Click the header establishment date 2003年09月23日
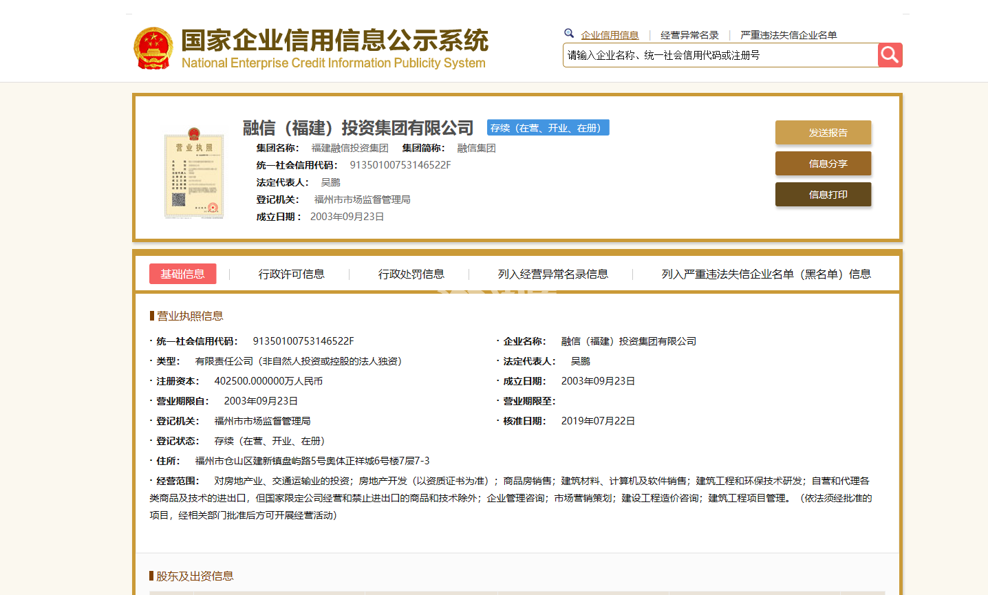 point(347,217)
